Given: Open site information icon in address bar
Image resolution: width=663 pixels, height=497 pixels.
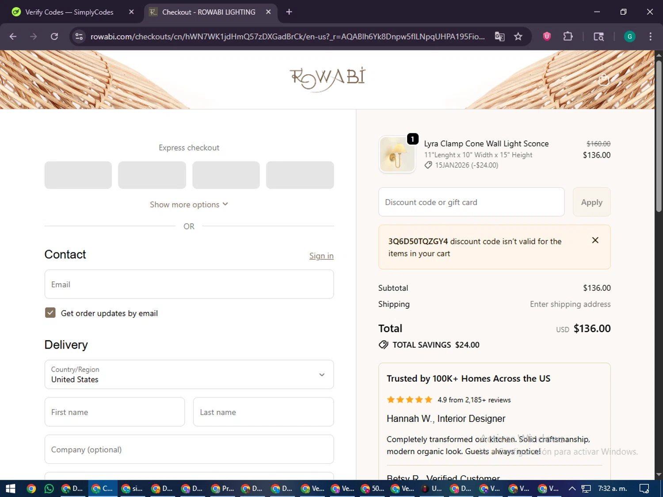Looking at the screenshot, I should pos(79,37).
